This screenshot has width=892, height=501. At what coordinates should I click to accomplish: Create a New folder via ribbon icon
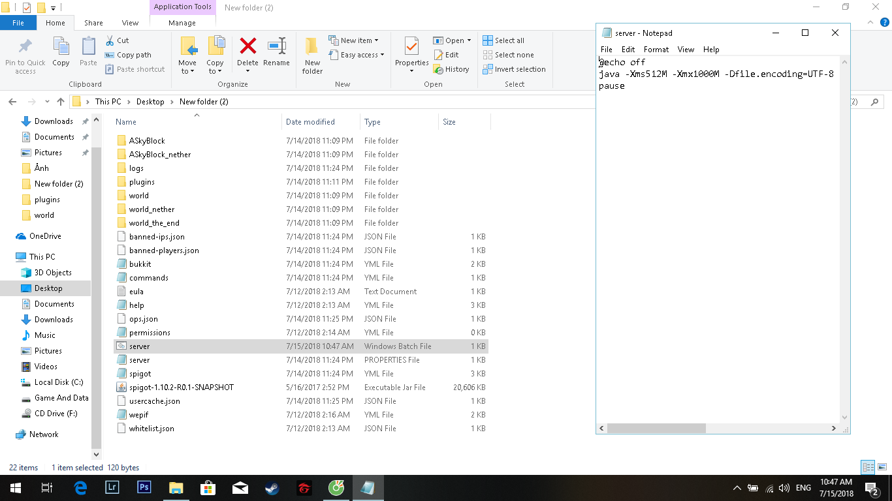(312, 48)
